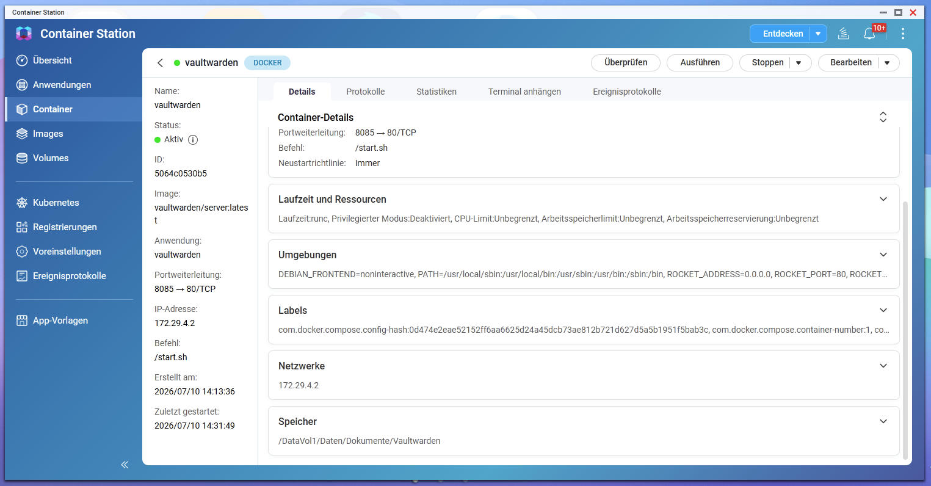Viewport: 931px width, 486px height.
Task: Switch to the Statistiken tab
Action: [437, 92]
